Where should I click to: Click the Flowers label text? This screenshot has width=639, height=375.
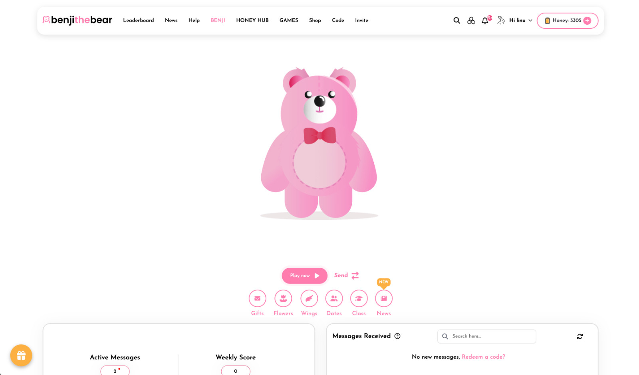point(283,313)
